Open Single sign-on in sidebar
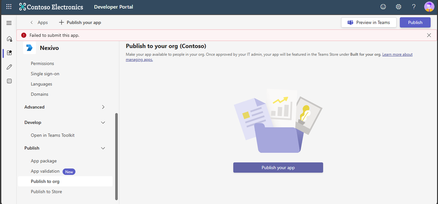This screenshot has height=204, width=438. pos(45,74)
